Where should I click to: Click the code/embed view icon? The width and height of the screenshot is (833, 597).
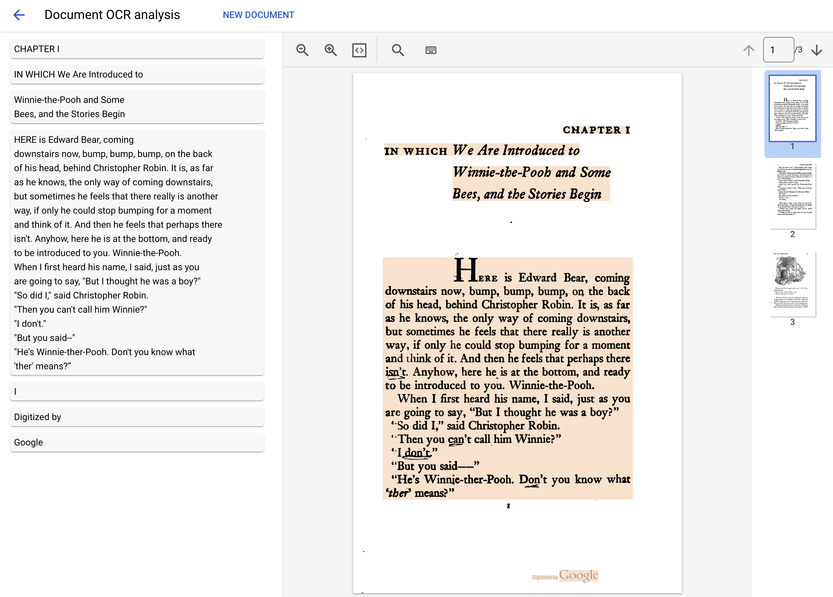click(360, 51)
